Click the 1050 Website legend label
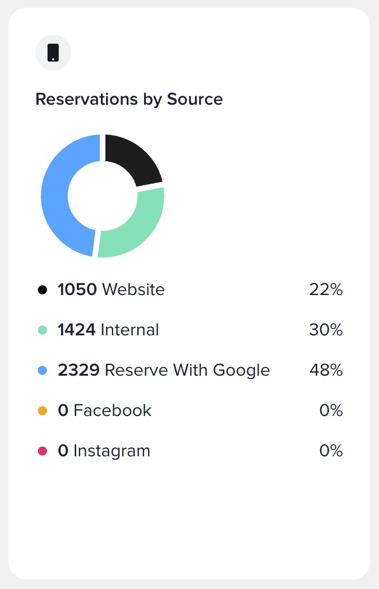 point(111,290)
